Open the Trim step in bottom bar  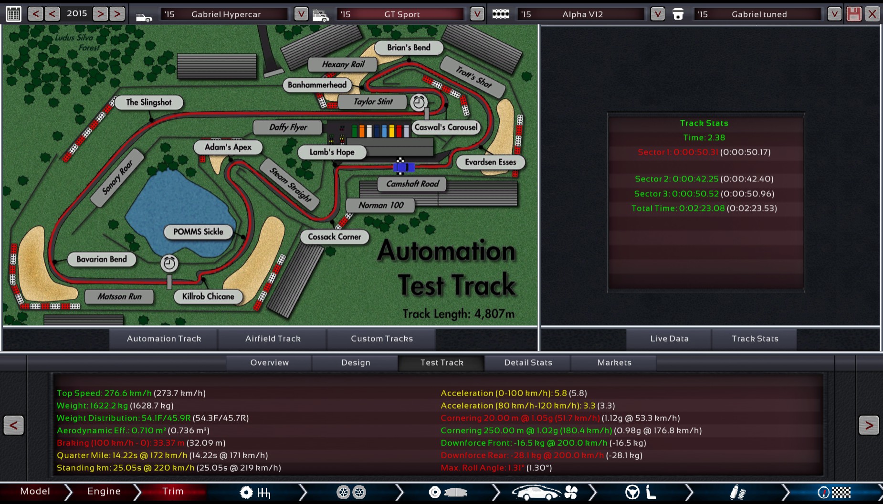tap(173, 492)
